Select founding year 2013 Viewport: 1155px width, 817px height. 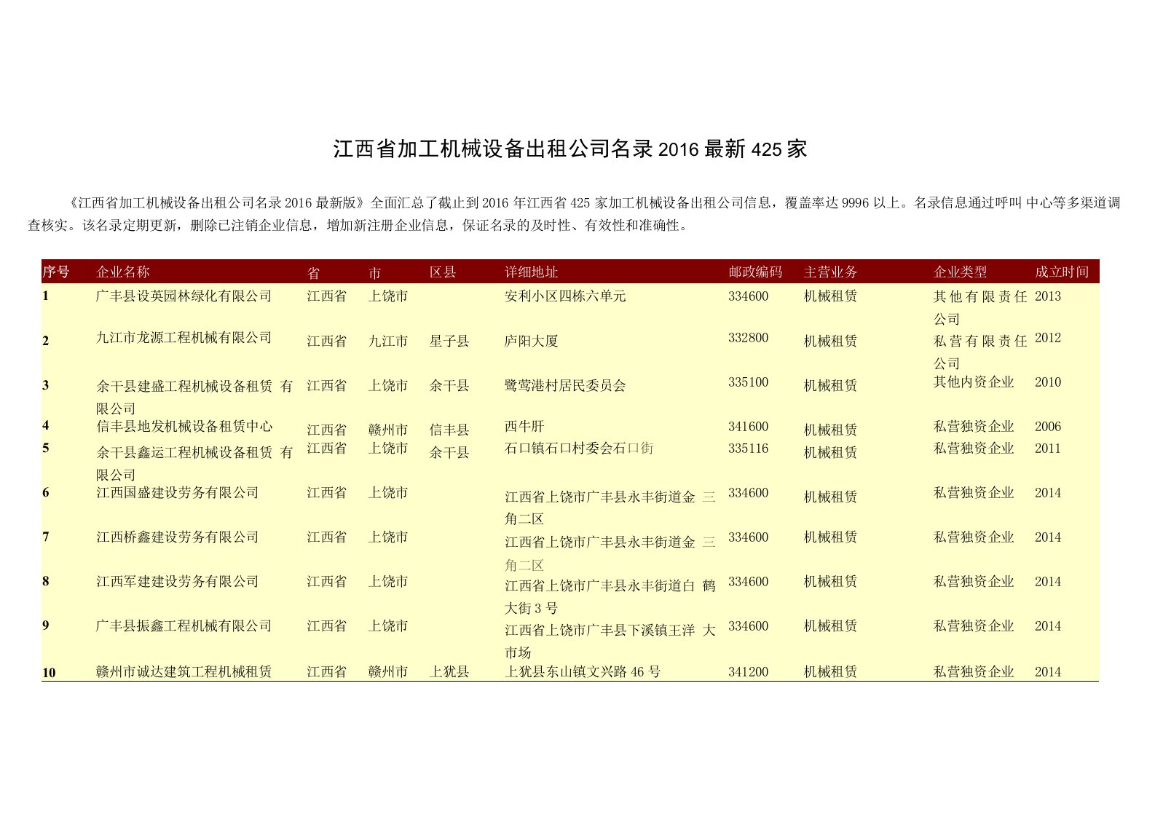(x=1048, y=296)
